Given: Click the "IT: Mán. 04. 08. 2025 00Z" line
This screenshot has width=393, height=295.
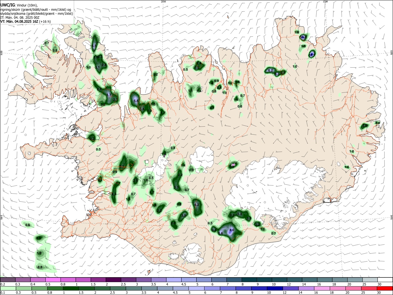Looking at the screenshot, I should pyautogui.click(x=20, y=18).
